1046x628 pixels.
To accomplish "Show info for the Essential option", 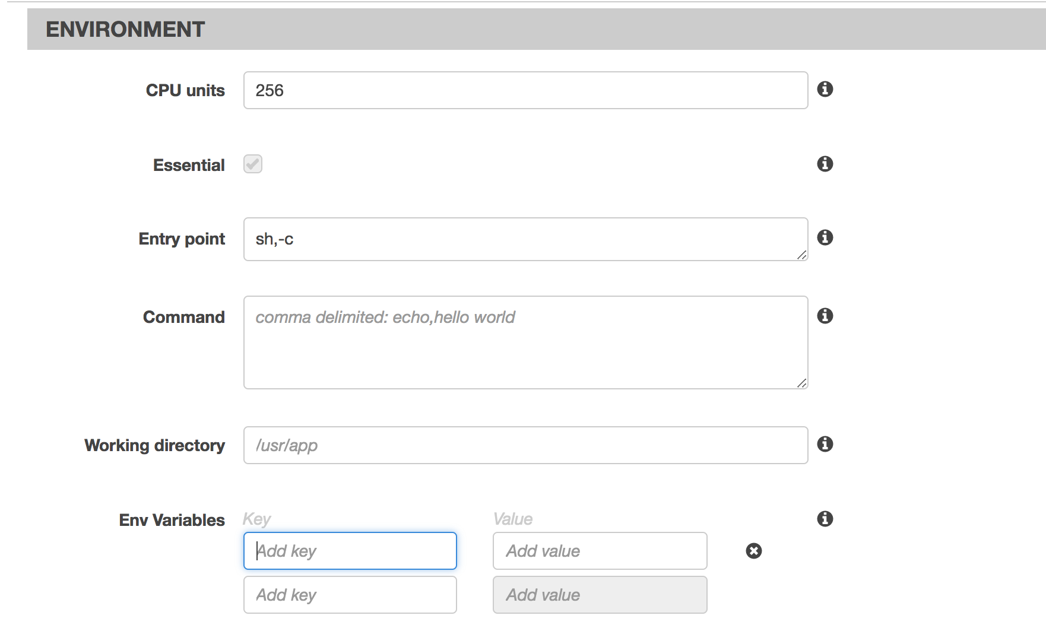I will coord(825,164).
